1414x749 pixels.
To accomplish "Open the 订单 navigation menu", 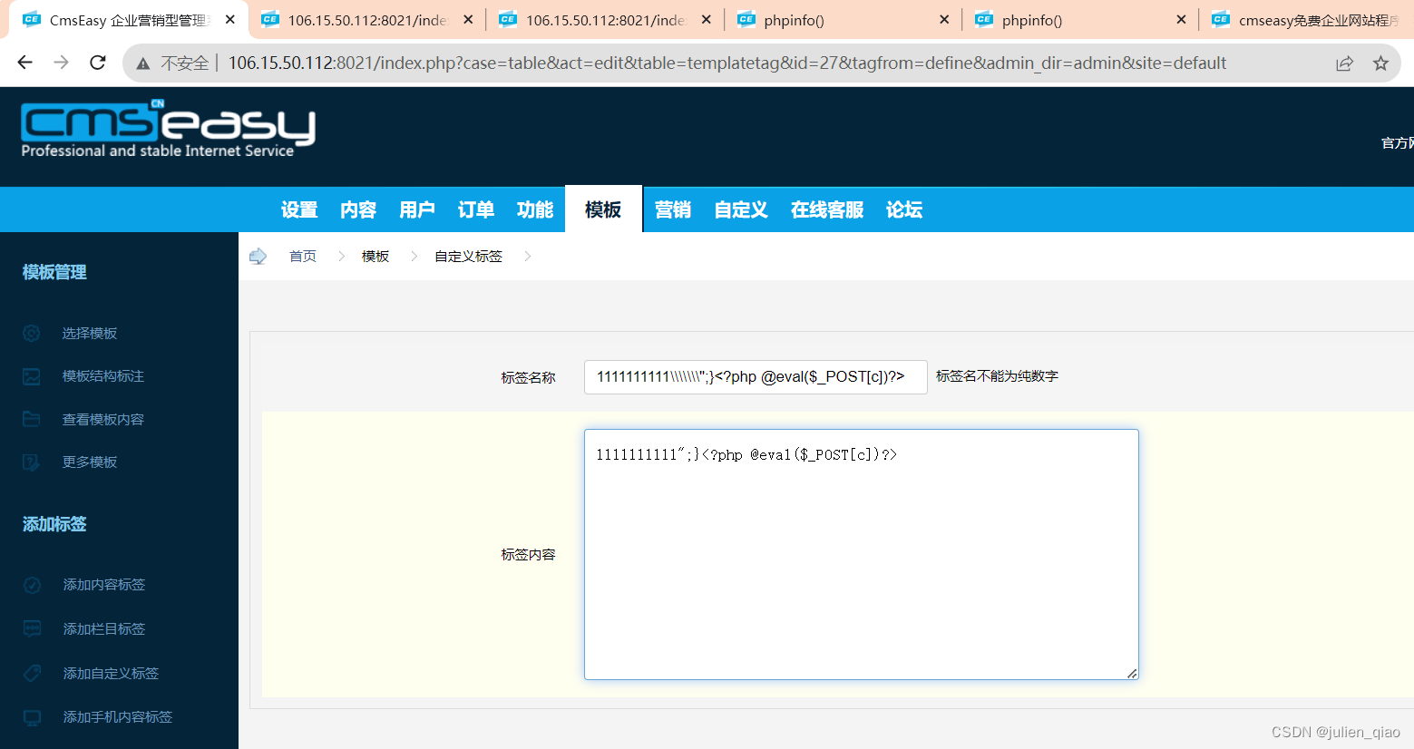I will (476, 209).
